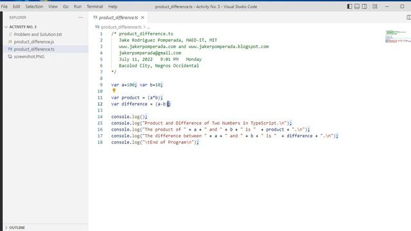Click 'var product = (a*b);' code line
The image size is (411, 231).
(x=137, y=98)
